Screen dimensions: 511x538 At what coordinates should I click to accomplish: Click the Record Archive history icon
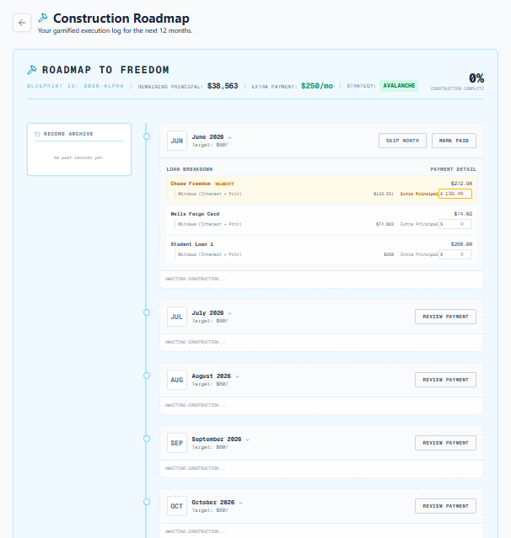click(x=37, y=134)
